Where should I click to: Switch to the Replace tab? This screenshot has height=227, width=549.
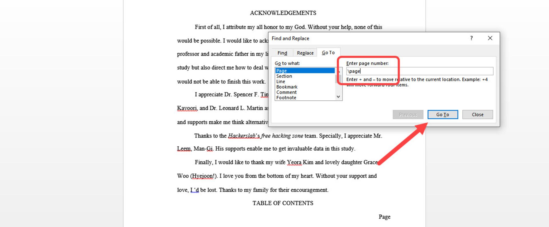(x=305, y=53)
